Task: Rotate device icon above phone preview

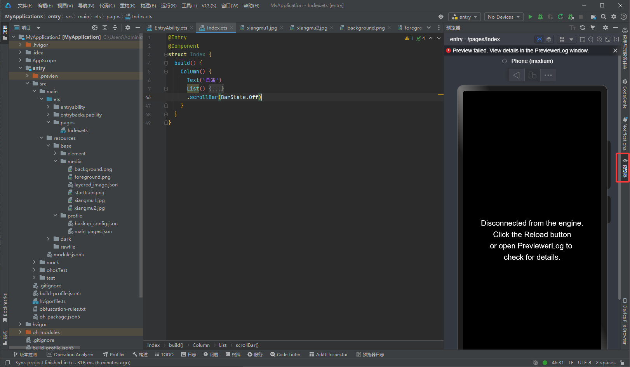Action: pyautogui.click(x=533, y=75)
